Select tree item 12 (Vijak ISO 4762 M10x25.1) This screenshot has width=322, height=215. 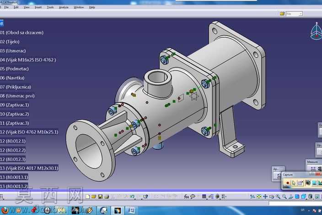29,132
